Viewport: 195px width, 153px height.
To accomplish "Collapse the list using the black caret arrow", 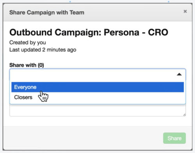I will tap(179, 74).
